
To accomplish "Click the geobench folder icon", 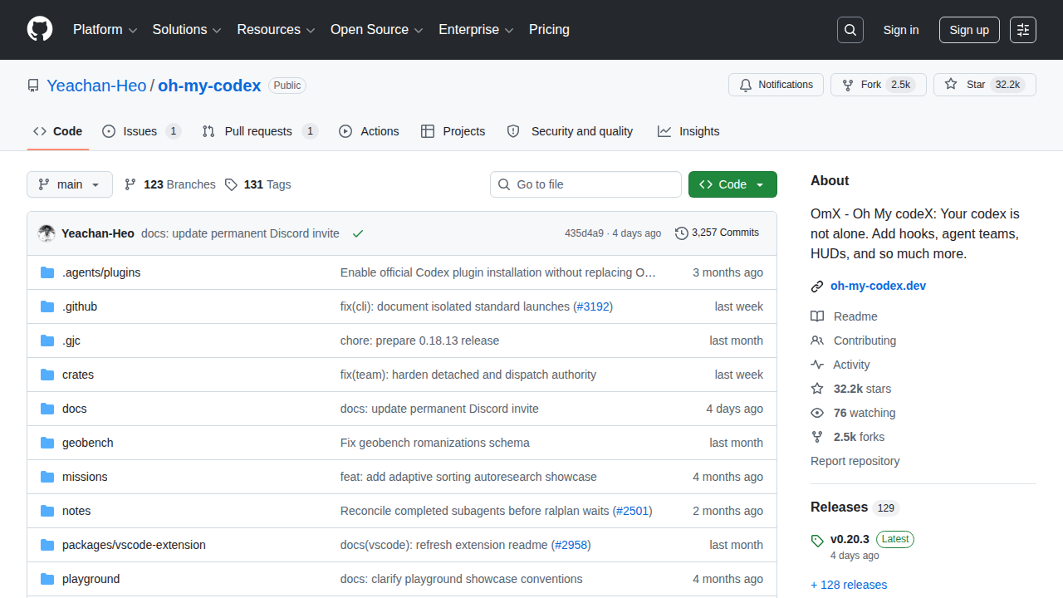I will [x=47, y=443].
